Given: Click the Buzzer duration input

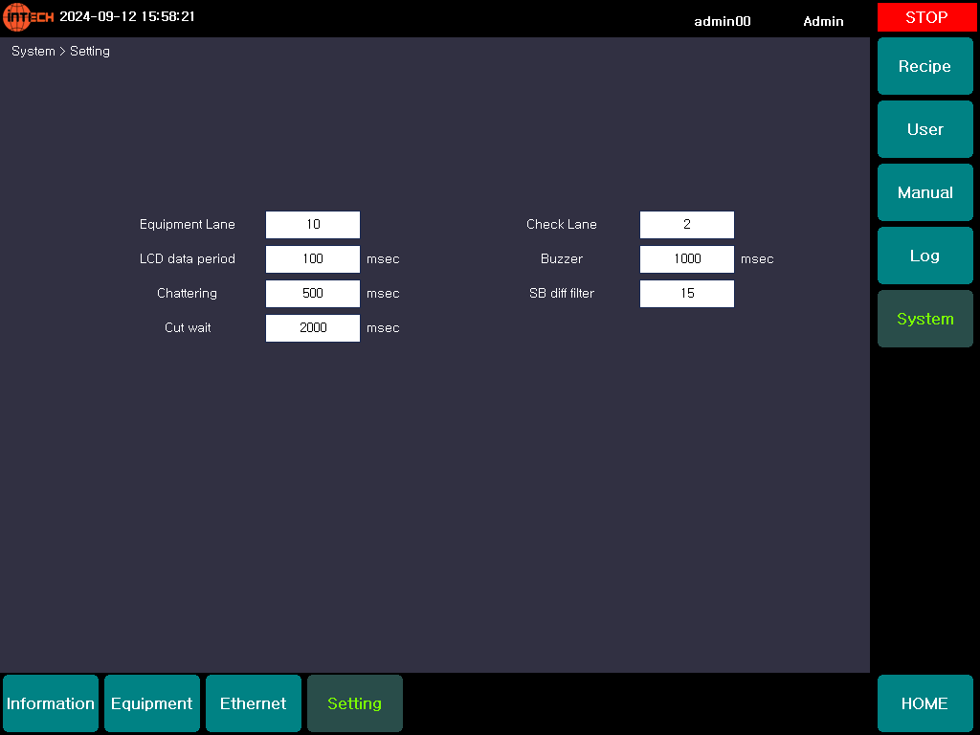Looking at the screenshot, I should (x=687, y=259).
